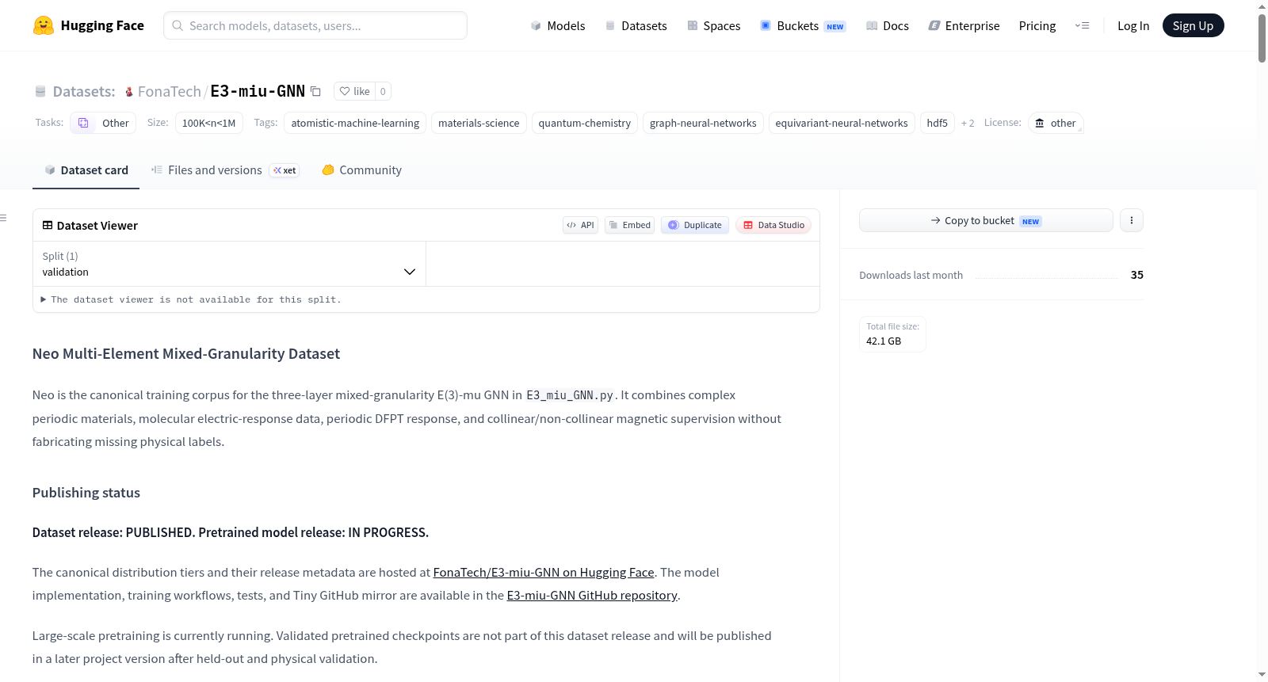This screenshot has width=1268, height=682.
Task: Select the hdf5 tag
Action: click(x=938, y=123)
